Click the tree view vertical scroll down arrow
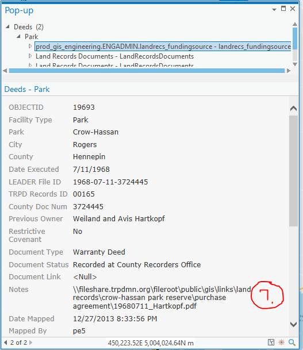The width and height of the screenshot is (303, 350). pyautogui.click(x=295, y=64)
